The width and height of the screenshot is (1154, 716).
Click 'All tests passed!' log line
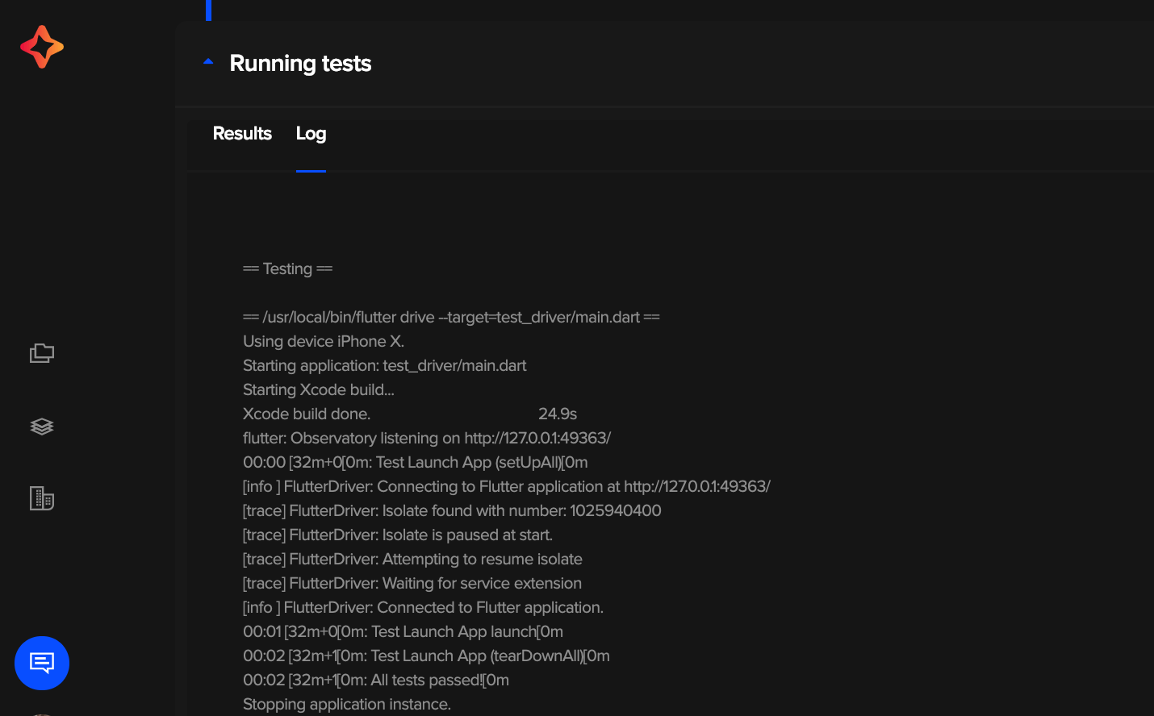tap(376, 680)
